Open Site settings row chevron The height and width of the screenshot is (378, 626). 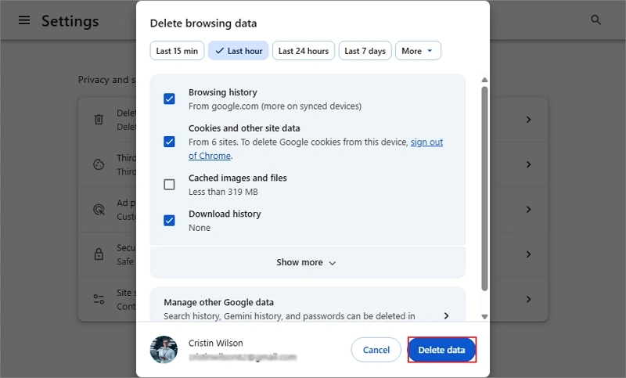529,299
